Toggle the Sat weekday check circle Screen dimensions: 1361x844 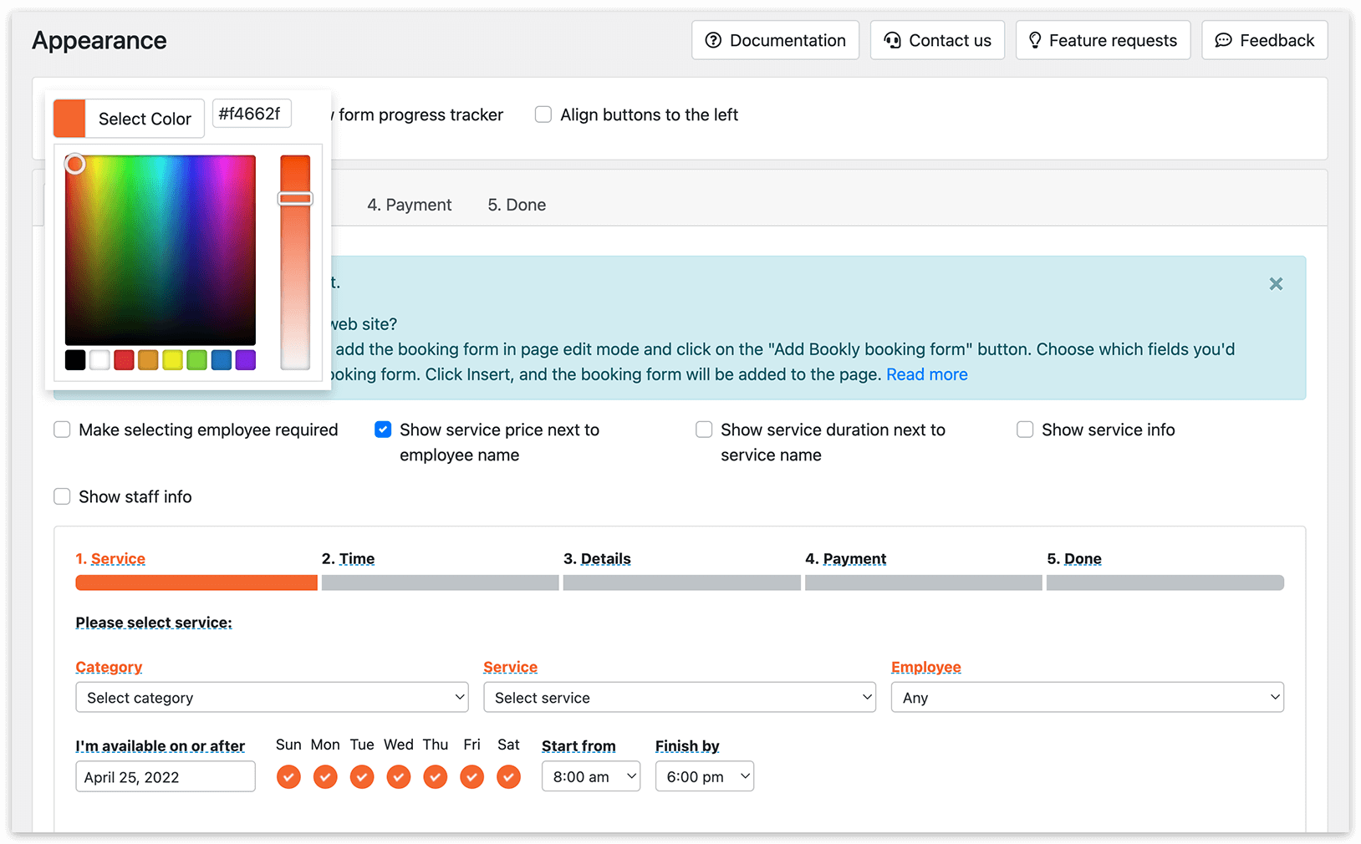point(508,777)
